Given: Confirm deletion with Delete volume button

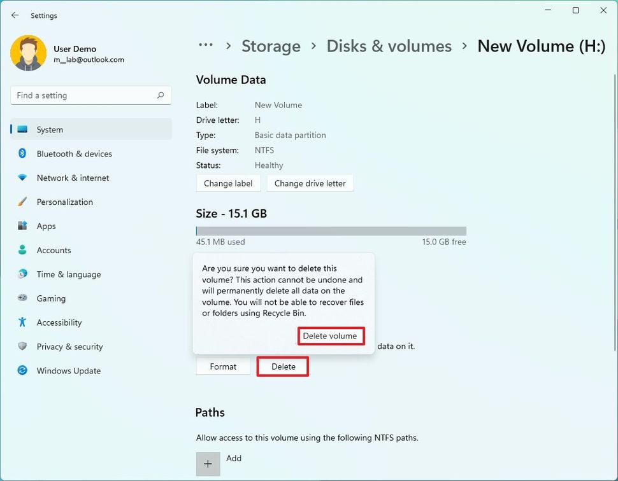Looking at the screenshot, I should tap(331, 337).
